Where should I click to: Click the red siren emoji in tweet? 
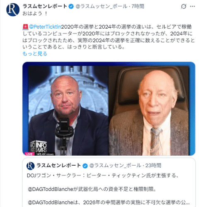[25, 27]
